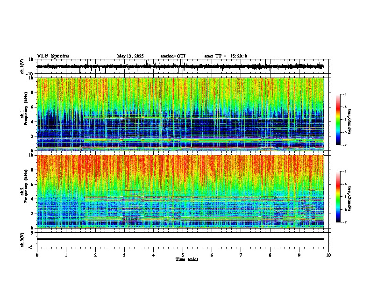Click the ch.1 spectrogram color scale bar

338,120
